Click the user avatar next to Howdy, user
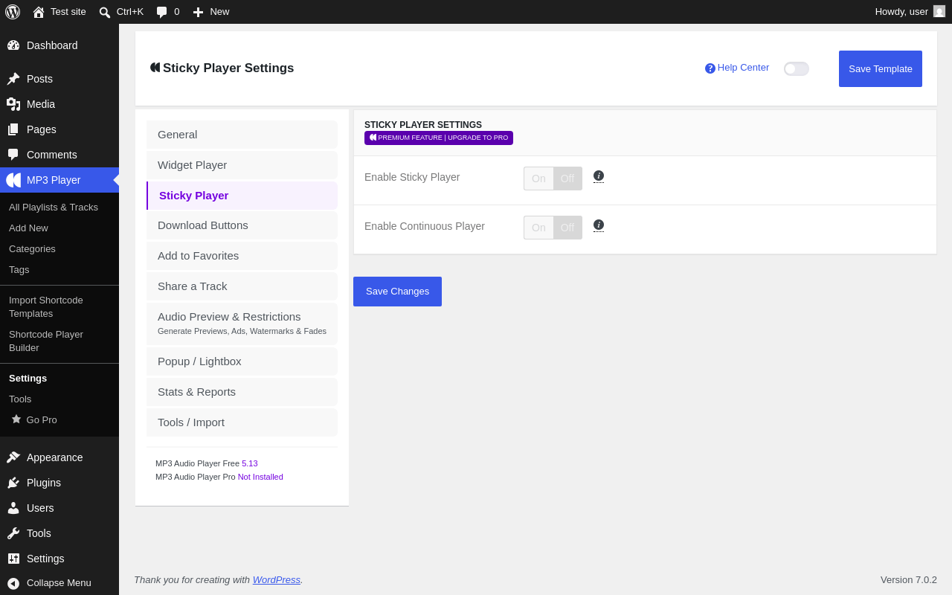 (x=939, y=11)
